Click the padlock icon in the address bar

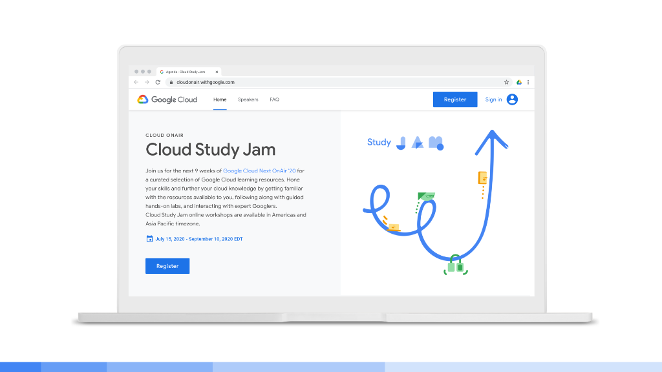(171, 82)
